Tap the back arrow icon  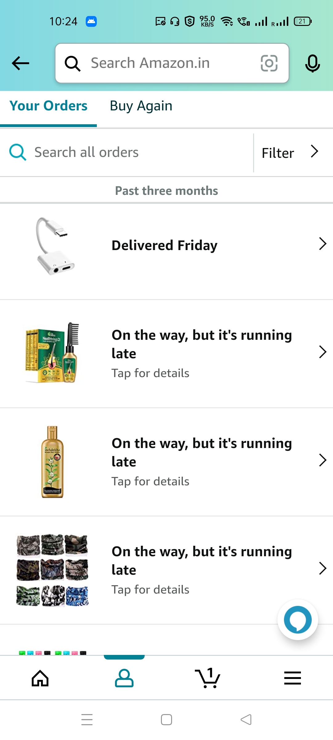click(x=20, y=63)
